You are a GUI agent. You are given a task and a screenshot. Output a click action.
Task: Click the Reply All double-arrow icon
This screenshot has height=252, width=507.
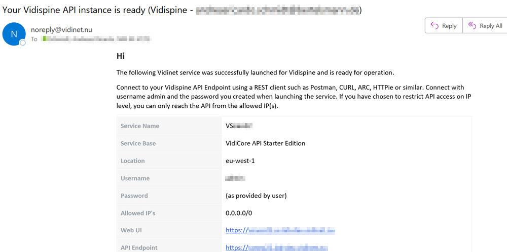pyautogui.click(x=472, y=26)
